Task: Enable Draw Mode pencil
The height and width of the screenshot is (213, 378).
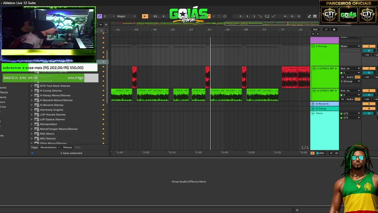Action: [309, 16]
